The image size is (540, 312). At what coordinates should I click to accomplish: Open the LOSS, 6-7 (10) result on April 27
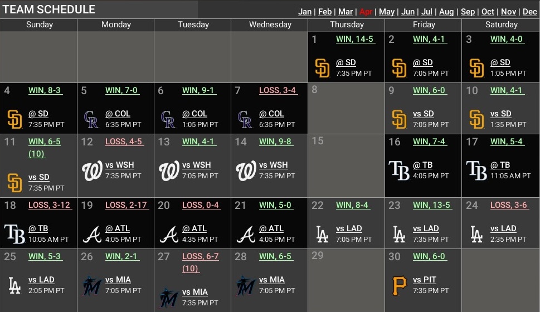[x=201, y=262]
